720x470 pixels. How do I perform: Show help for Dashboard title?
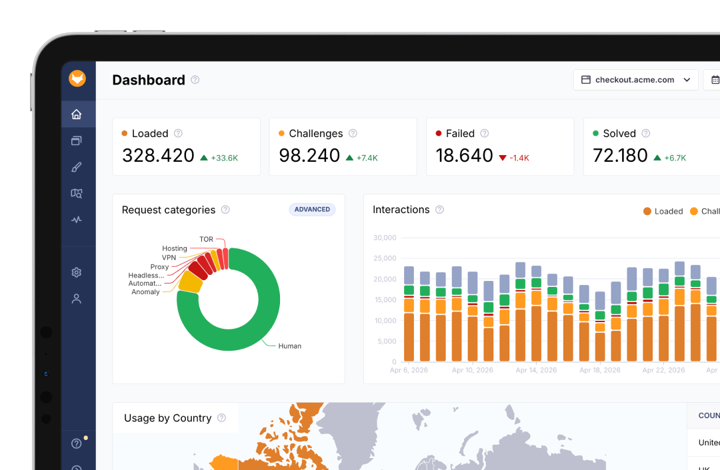tap(195, 80)
